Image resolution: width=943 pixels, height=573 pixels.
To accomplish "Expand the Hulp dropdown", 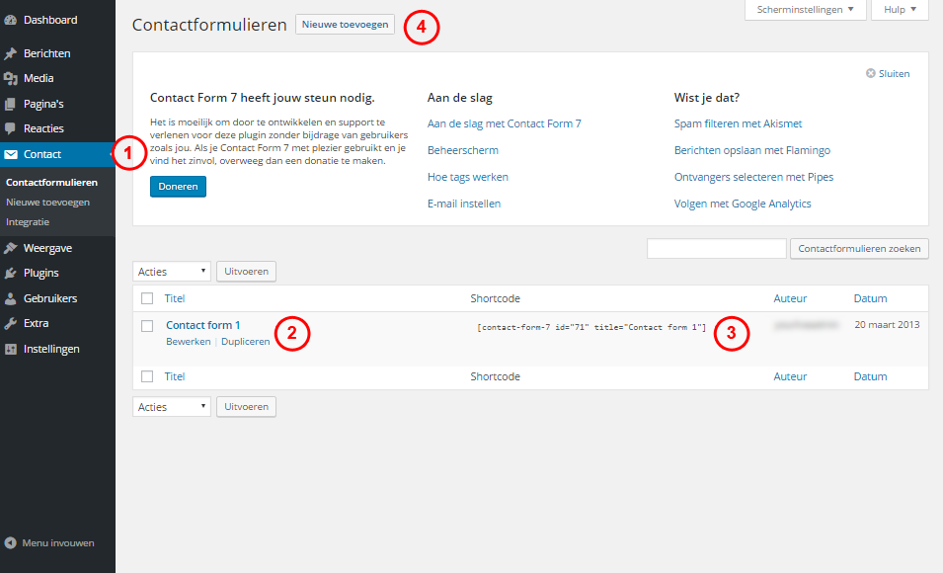I will point(898,9).
